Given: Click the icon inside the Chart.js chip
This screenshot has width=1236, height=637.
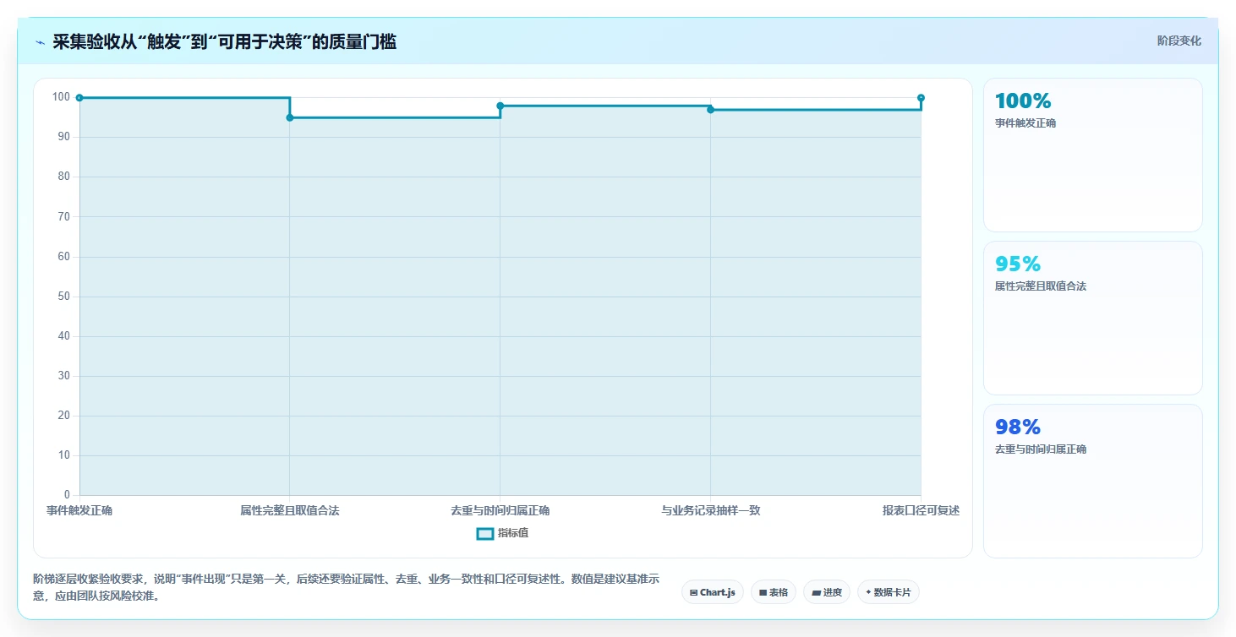Looking at the screenshot, I should [693, 593].
